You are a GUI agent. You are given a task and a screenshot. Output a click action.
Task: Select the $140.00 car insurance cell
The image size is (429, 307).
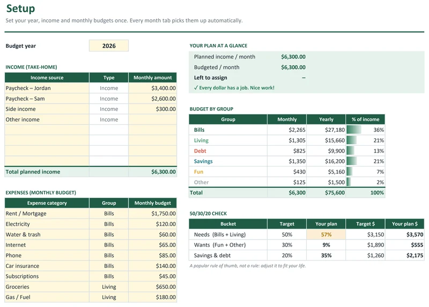(152, 266)
